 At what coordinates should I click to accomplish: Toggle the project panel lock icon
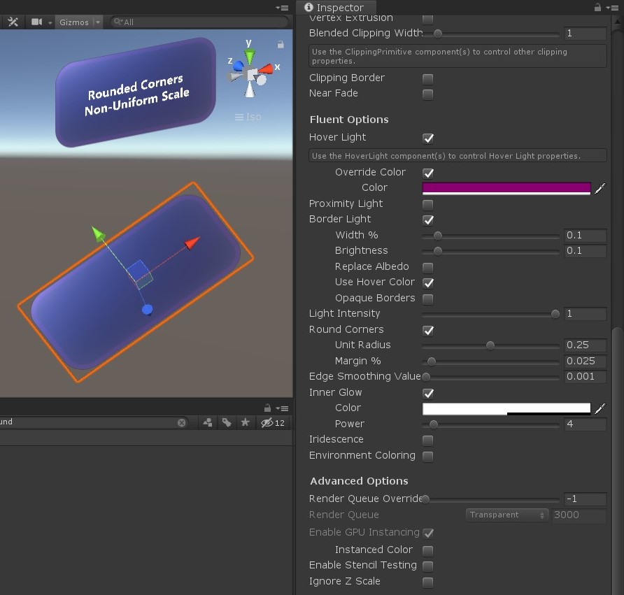pyautogui.click(x=267, y=408)
